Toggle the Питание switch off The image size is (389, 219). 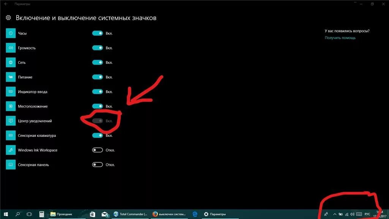98,77
